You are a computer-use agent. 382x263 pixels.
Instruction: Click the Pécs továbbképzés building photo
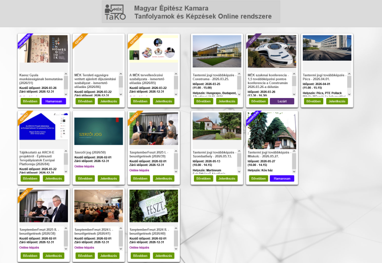pyautogui.click(x=327, y=48)
